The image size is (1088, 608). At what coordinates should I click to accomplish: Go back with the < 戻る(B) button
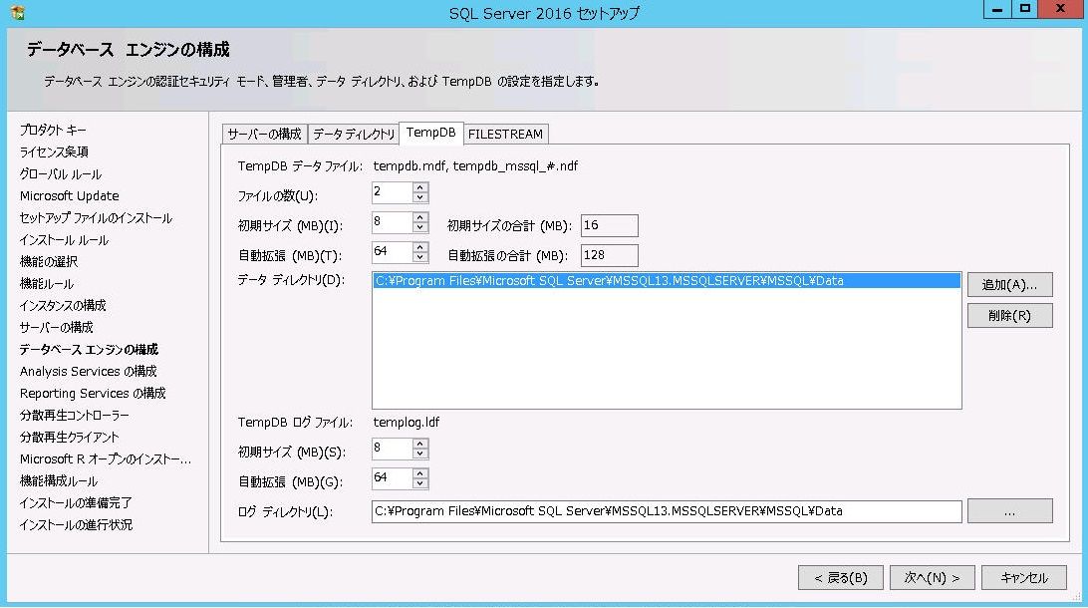[x=840, y=578]
